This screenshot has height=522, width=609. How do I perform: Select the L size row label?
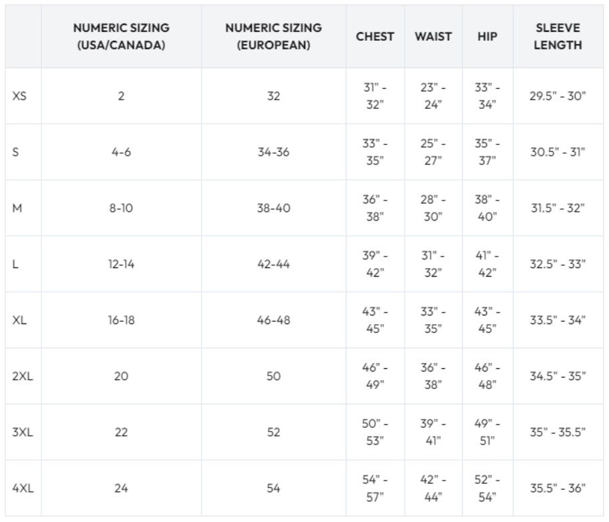coord(15,264)
